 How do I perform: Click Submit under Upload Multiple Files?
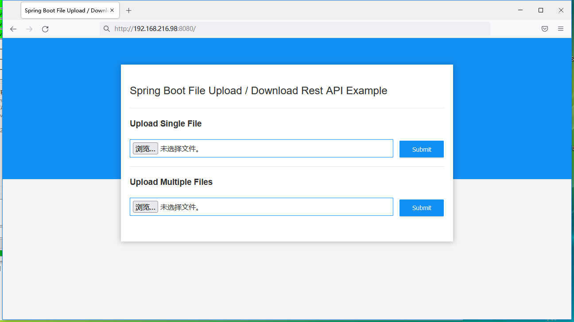tap(421, 207)
